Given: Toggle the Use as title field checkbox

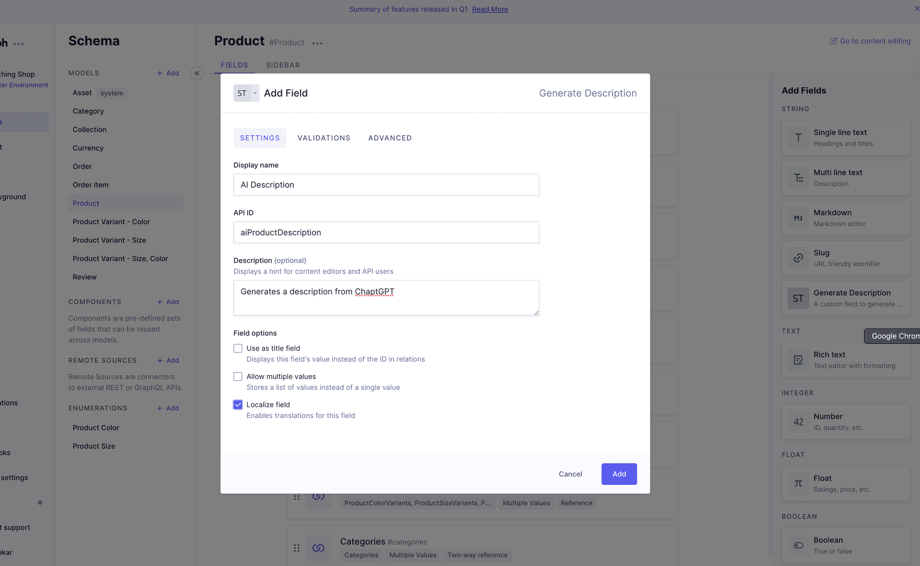Looking at the screenshot, I should point(238,348).
